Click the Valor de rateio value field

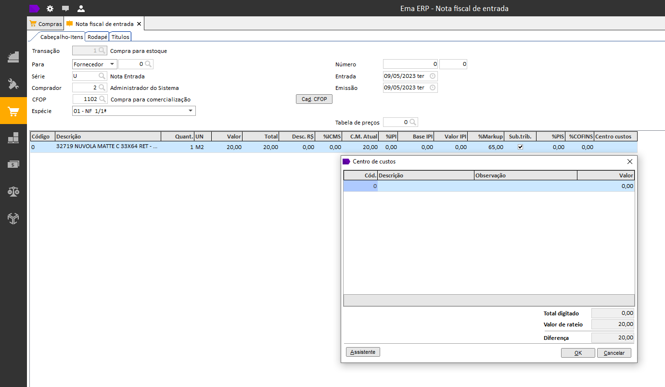tap(613, 325)
